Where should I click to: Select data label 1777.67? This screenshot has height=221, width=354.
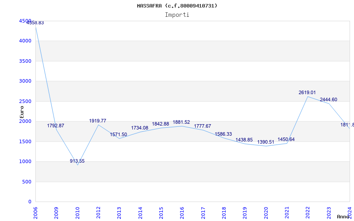click(202, 126)
